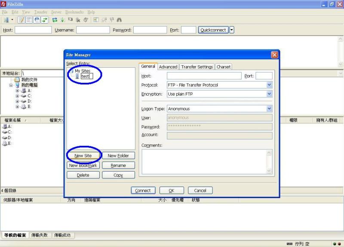This screenshot has width=344, height=247.
Task: Open the Quickconnect history dropdown arrow
Action: (x=232, y=30)
